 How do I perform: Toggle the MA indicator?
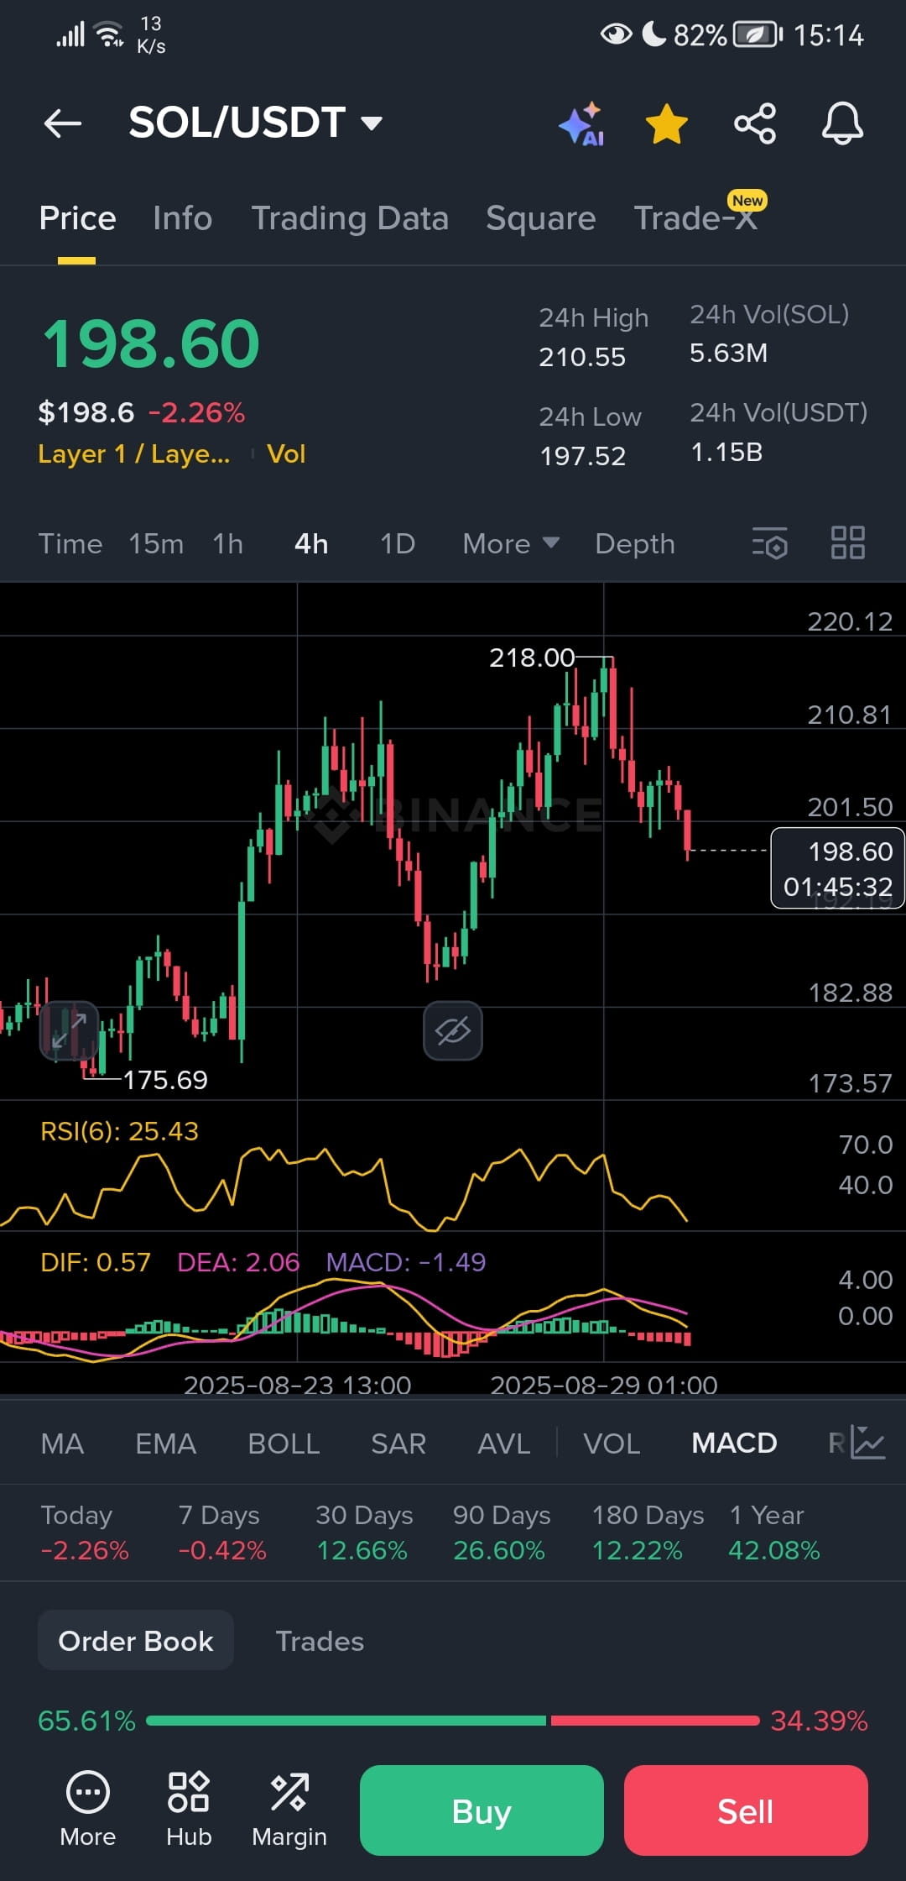coord(62,1443)
